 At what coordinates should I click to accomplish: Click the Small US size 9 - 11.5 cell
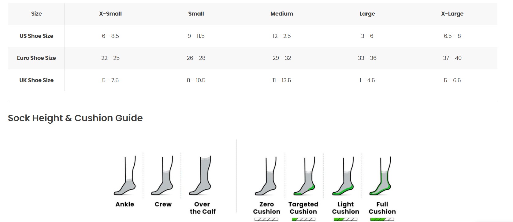[x=196, y=36]
